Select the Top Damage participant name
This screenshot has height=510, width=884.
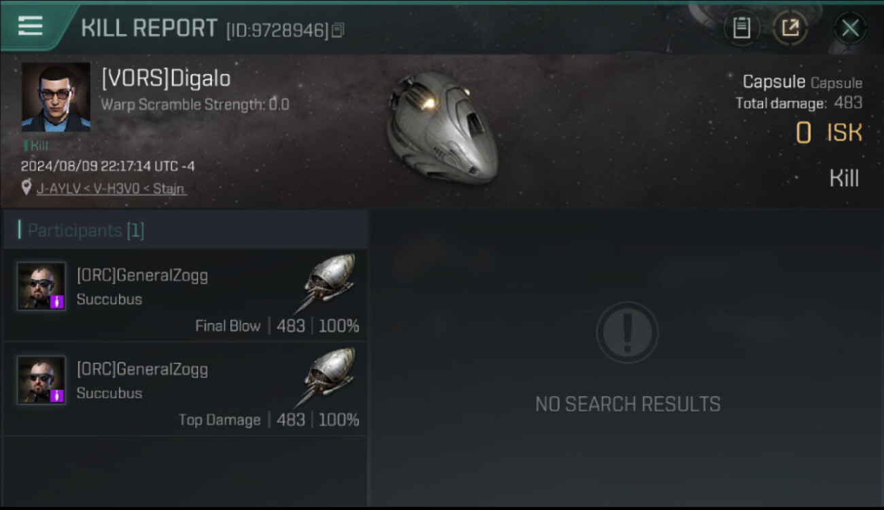142,369
